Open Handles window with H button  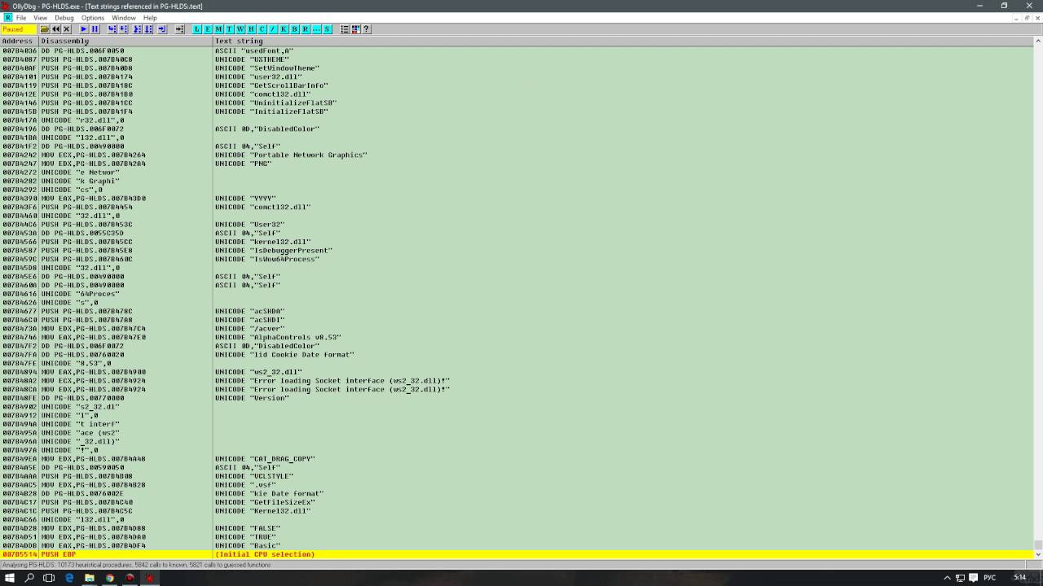(x=251, y=28)
